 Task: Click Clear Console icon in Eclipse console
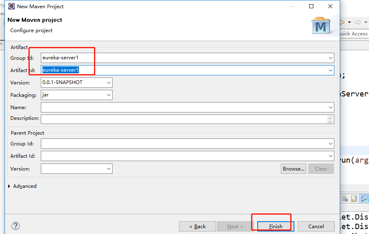click(x=345, y=199)
